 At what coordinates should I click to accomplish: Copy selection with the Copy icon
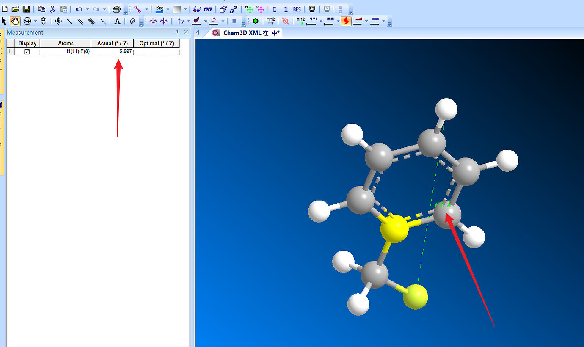click(x=41, y=9)
